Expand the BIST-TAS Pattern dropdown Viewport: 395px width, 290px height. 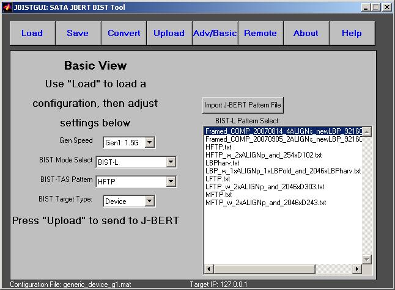[x=171, y=181]
